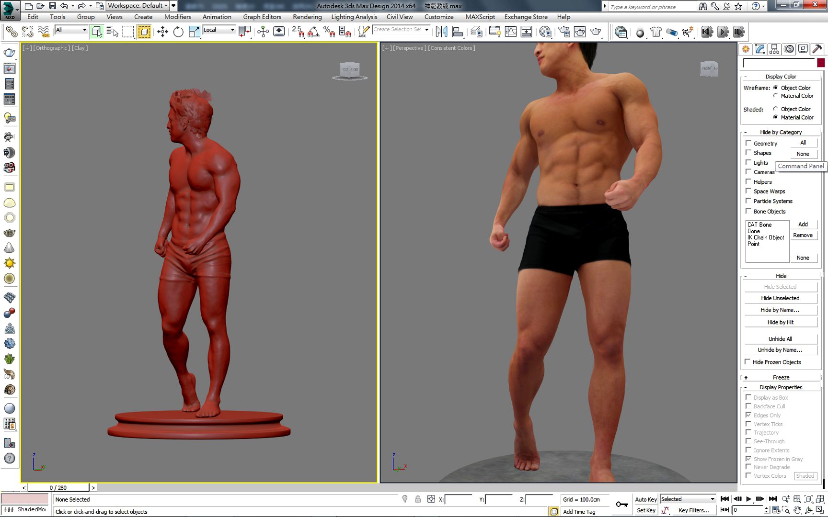Screen dimensions: 828x517
Task: Activate the Select Object tool
Action: click(97, 32)
